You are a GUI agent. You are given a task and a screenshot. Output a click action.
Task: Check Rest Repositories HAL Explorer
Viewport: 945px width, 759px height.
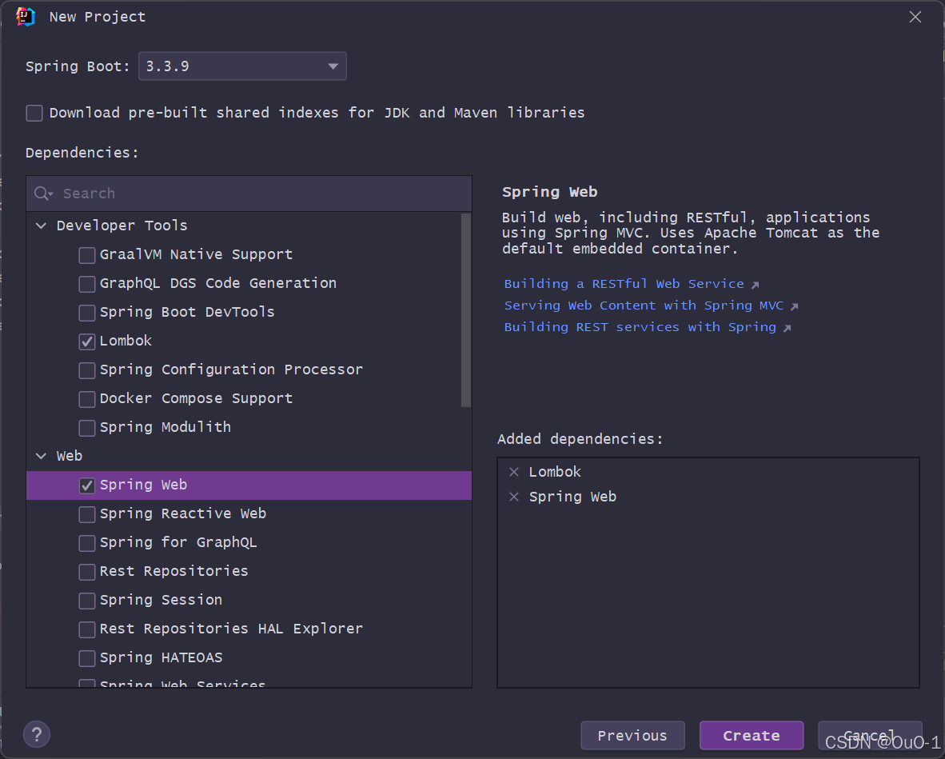point(87,629)
